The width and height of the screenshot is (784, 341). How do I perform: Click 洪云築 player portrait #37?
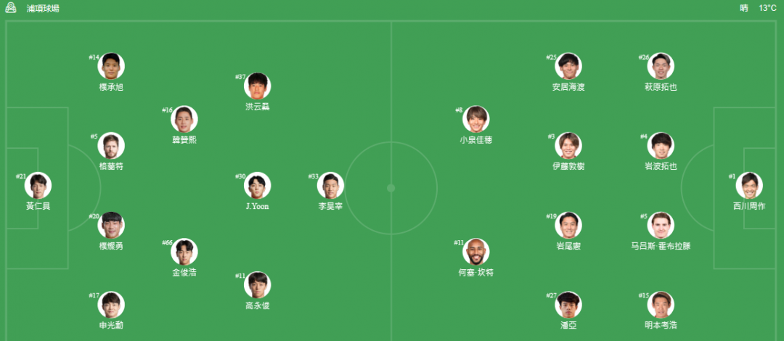(258, 86)
